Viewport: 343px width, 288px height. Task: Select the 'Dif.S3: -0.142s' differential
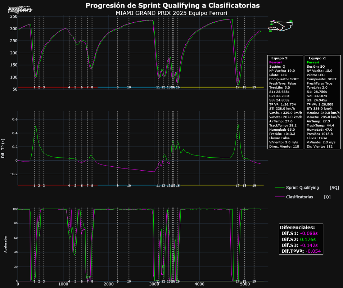pos(299,245)
